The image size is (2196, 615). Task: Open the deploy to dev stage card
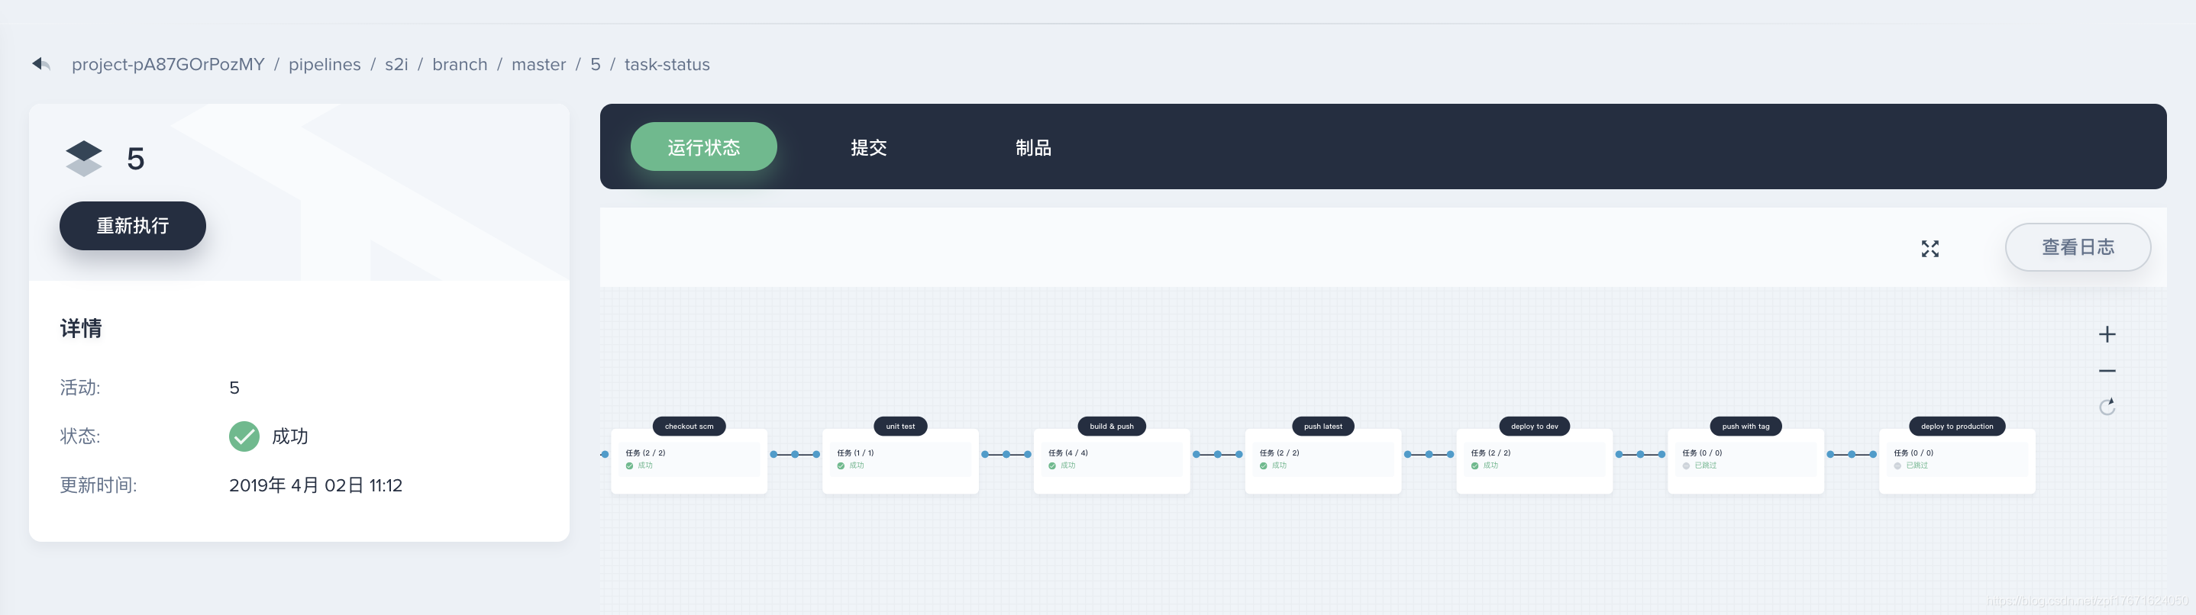click(x=1535, y=461)
